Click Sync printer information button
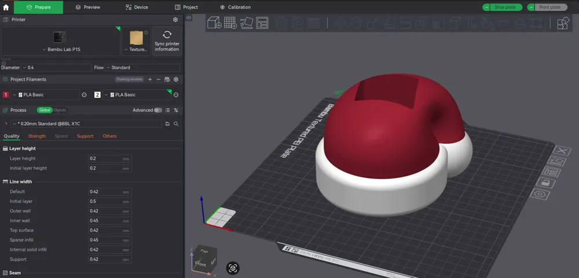The image size is (579, 278). click(167, 41)
